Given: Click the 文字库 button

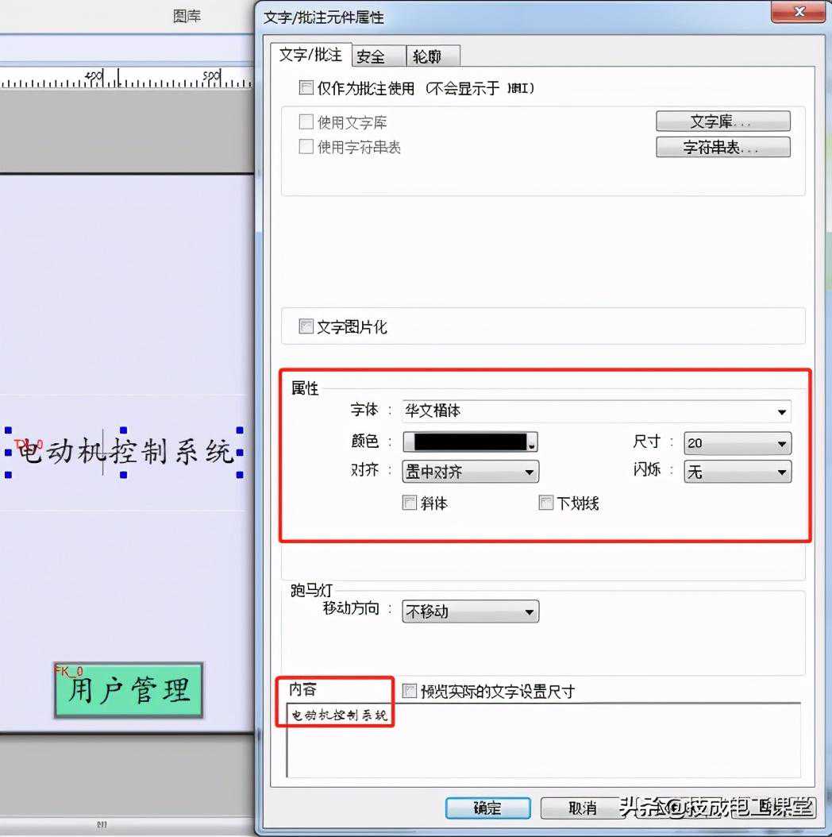Looking at the screenshot, I should coord(722,121).
